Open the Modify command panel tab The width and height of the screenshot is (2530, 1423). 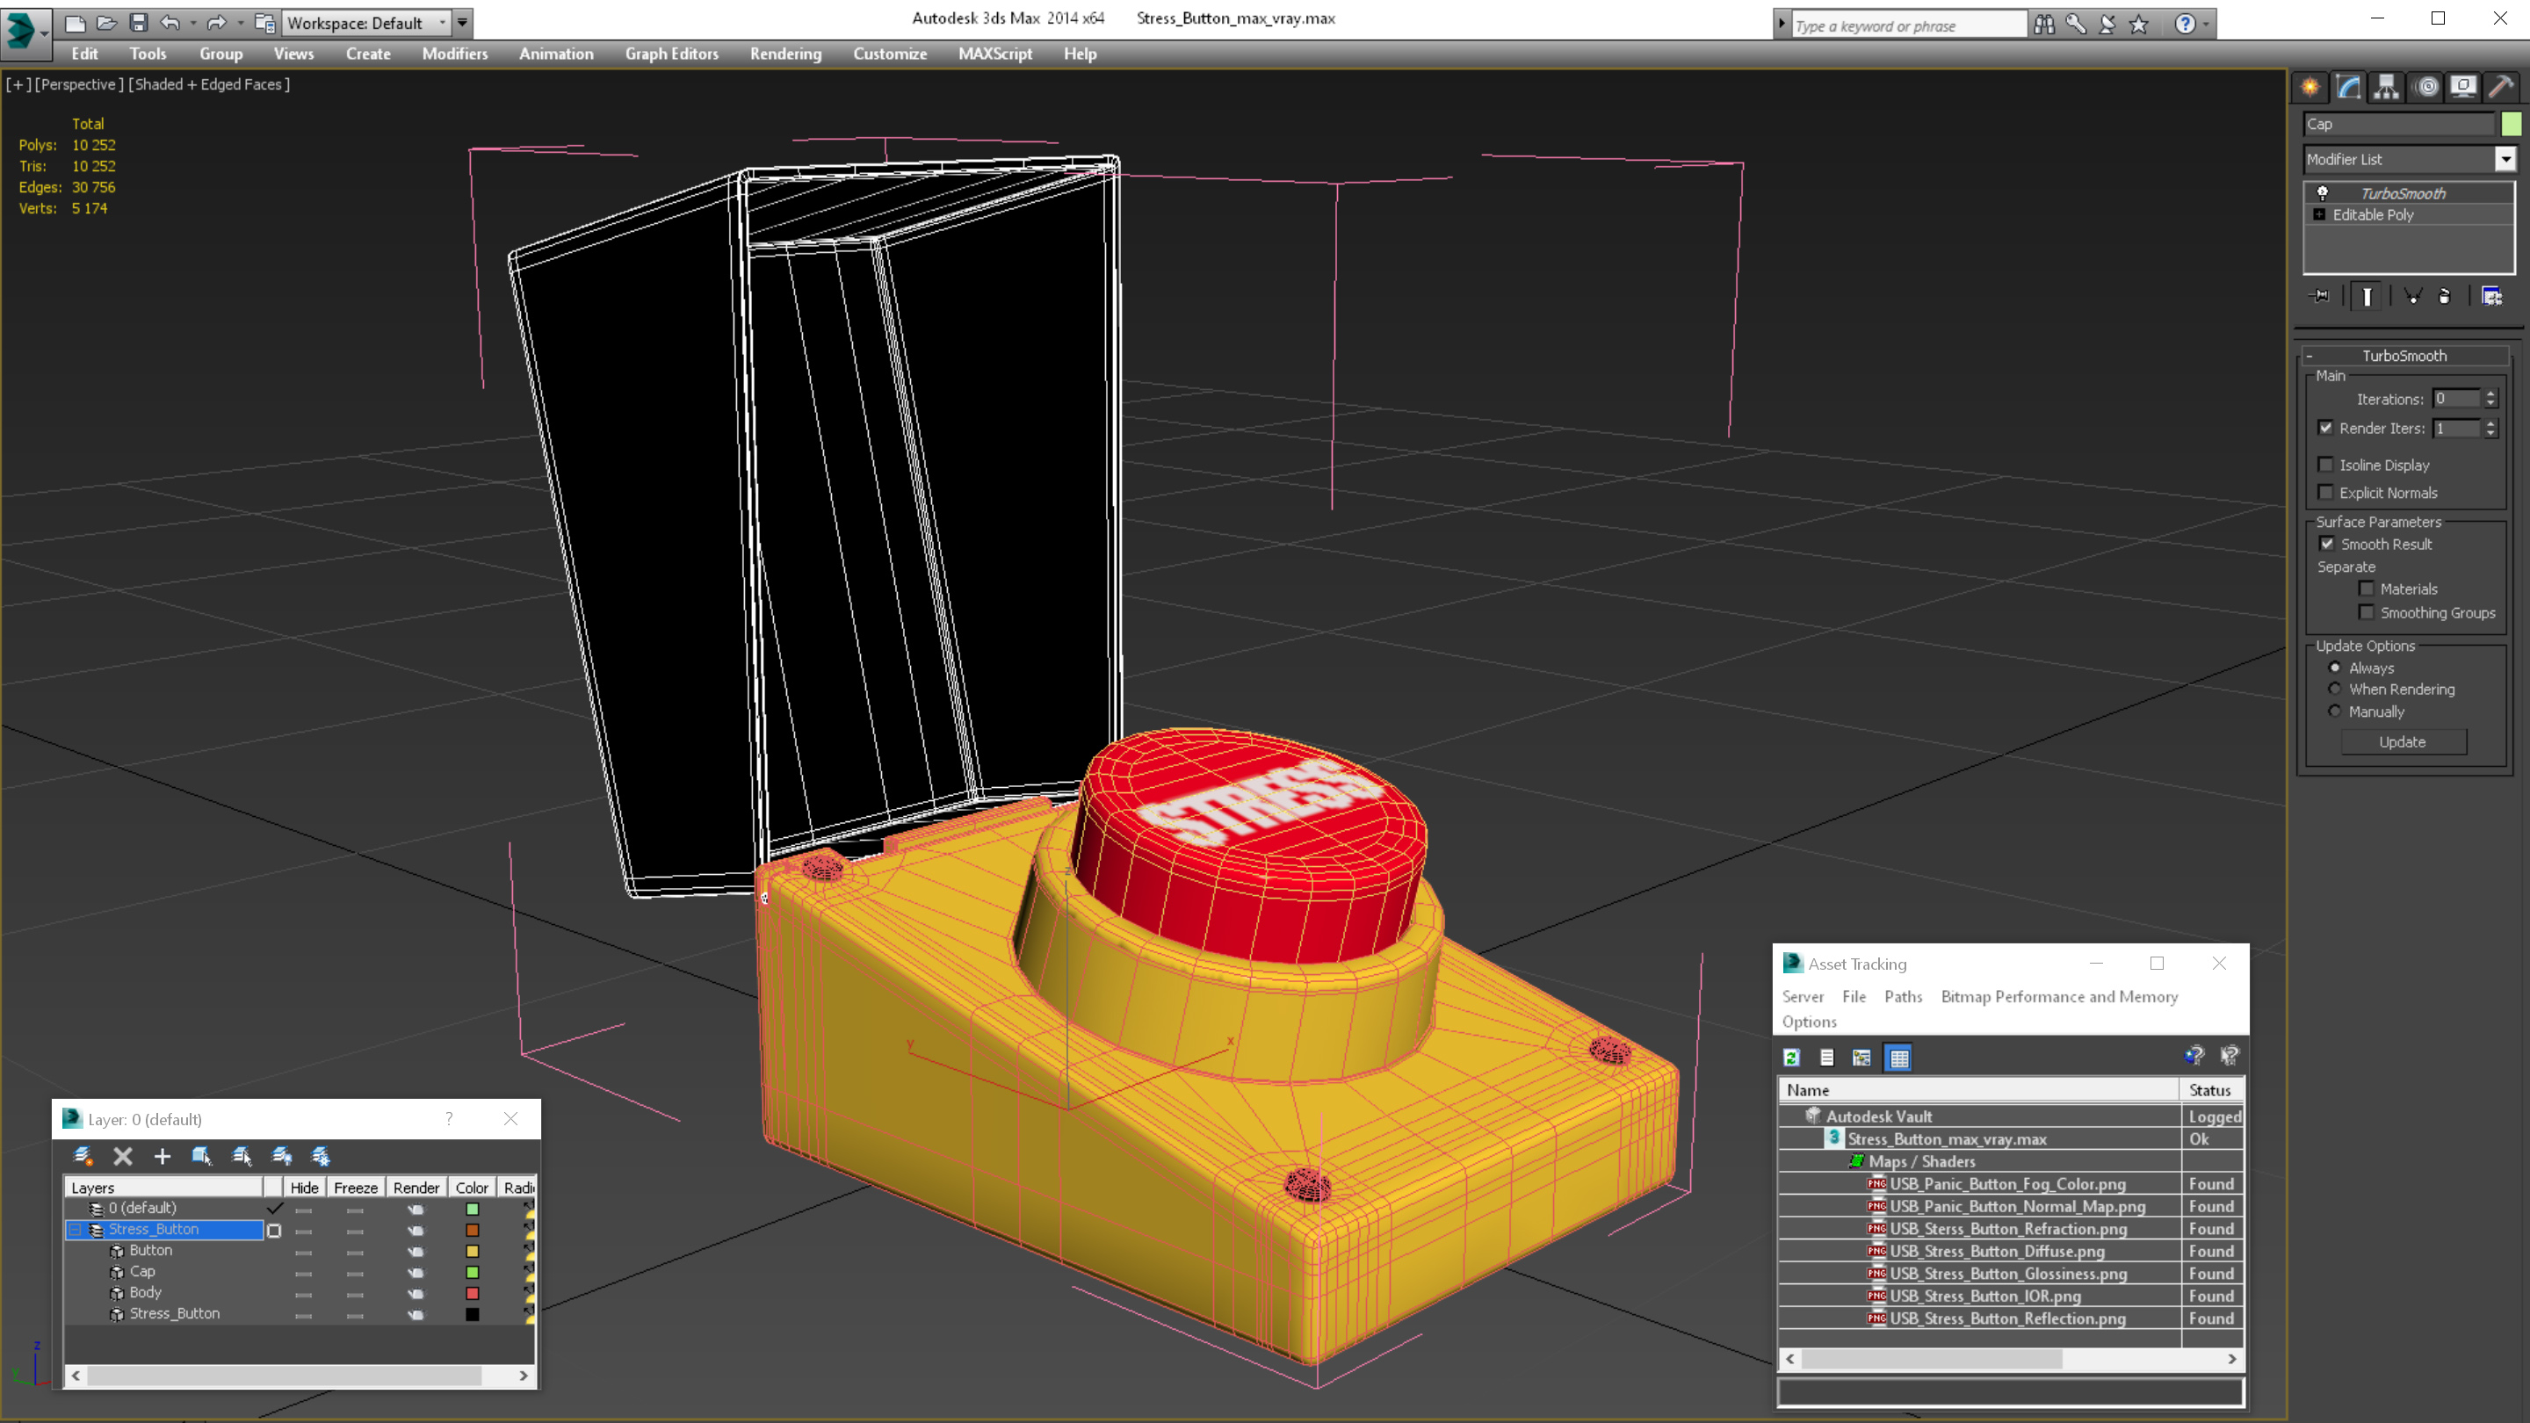2348,88
